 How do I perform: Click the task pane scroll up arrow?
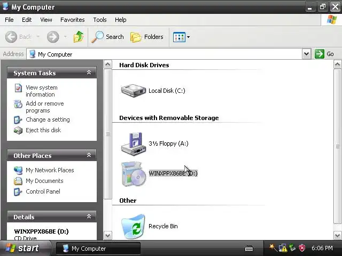pyautogui.click(x=107, y=65)
